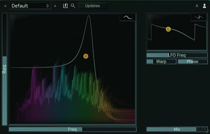Go to the next preset arrow
The width and height of the screenshot is (210, 134).
click(55, 6)
